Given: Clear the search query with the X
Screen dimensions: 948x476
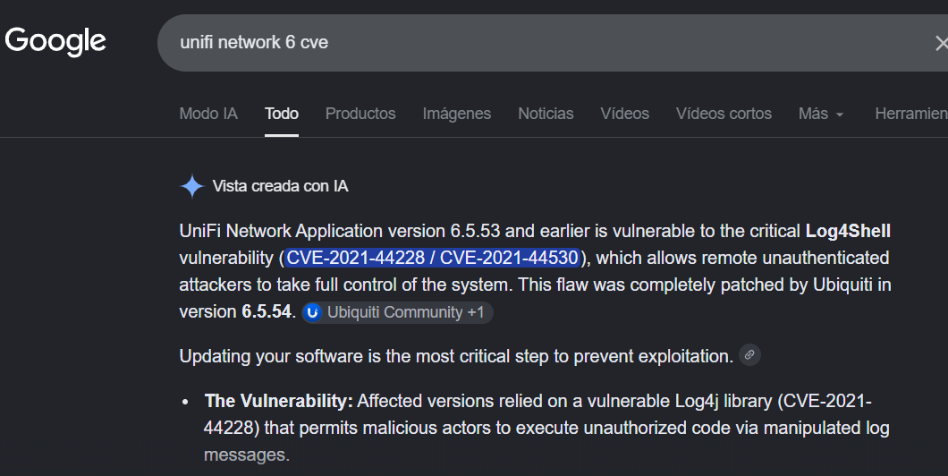Looking at the screenshot, I should (941, 43).
